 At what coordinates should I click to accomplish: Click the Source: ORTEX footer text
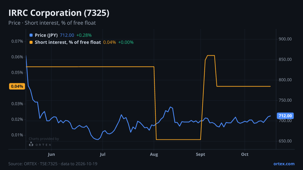(x=53, y=164)
